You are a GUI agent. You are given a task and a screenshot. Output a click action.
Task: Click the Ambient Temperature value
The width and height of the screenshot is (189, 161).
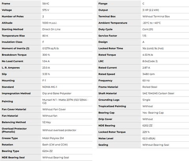point(152,23)
